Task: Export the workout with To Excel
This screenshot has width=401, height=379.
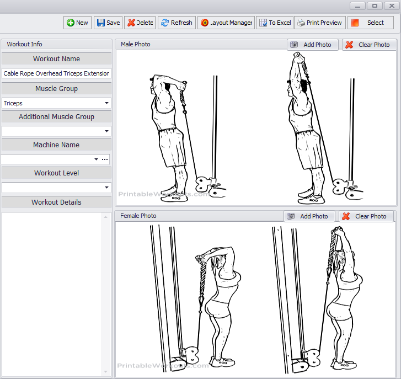Action: 274,23
